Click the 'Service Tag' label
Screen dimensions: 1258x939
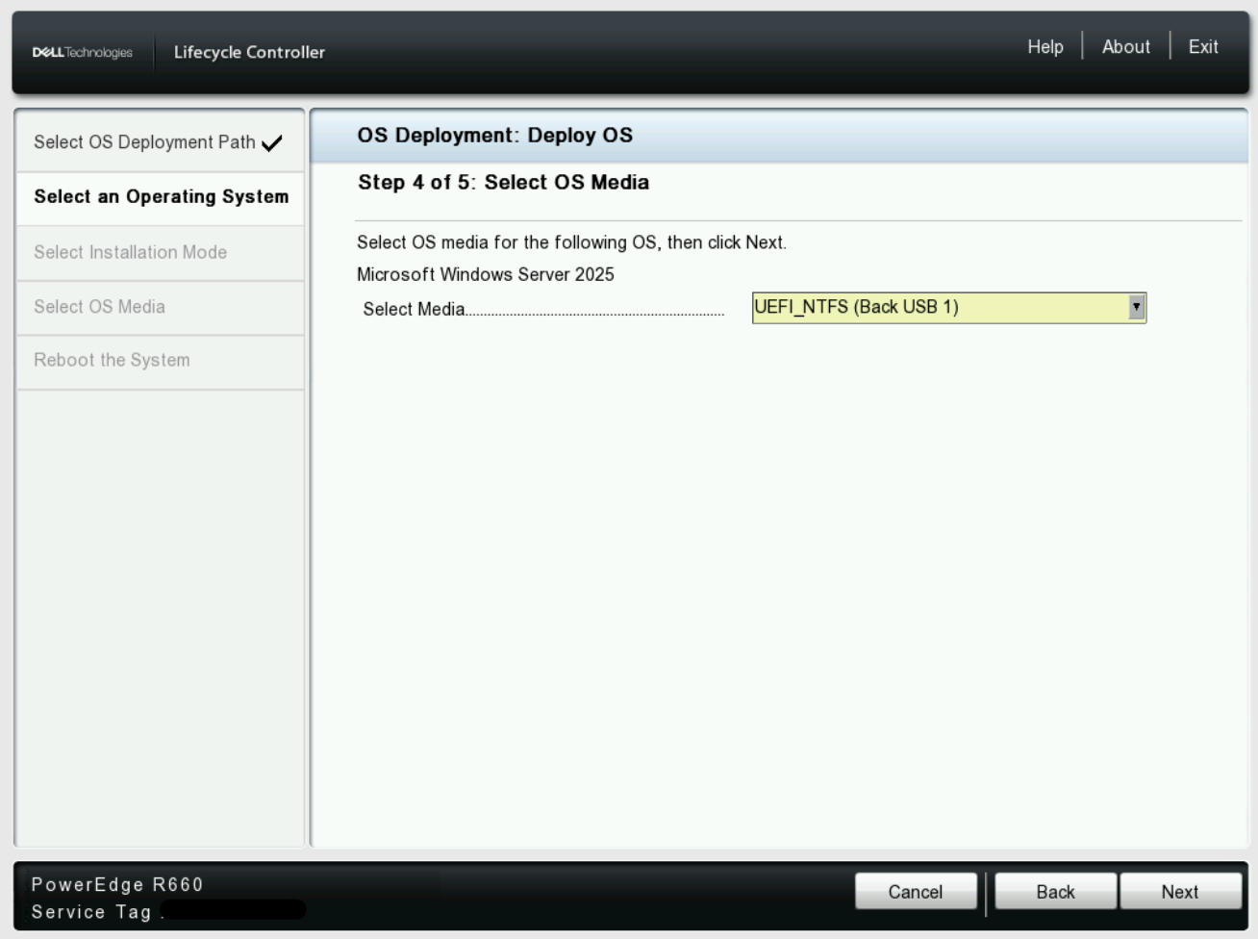point(91,912)
